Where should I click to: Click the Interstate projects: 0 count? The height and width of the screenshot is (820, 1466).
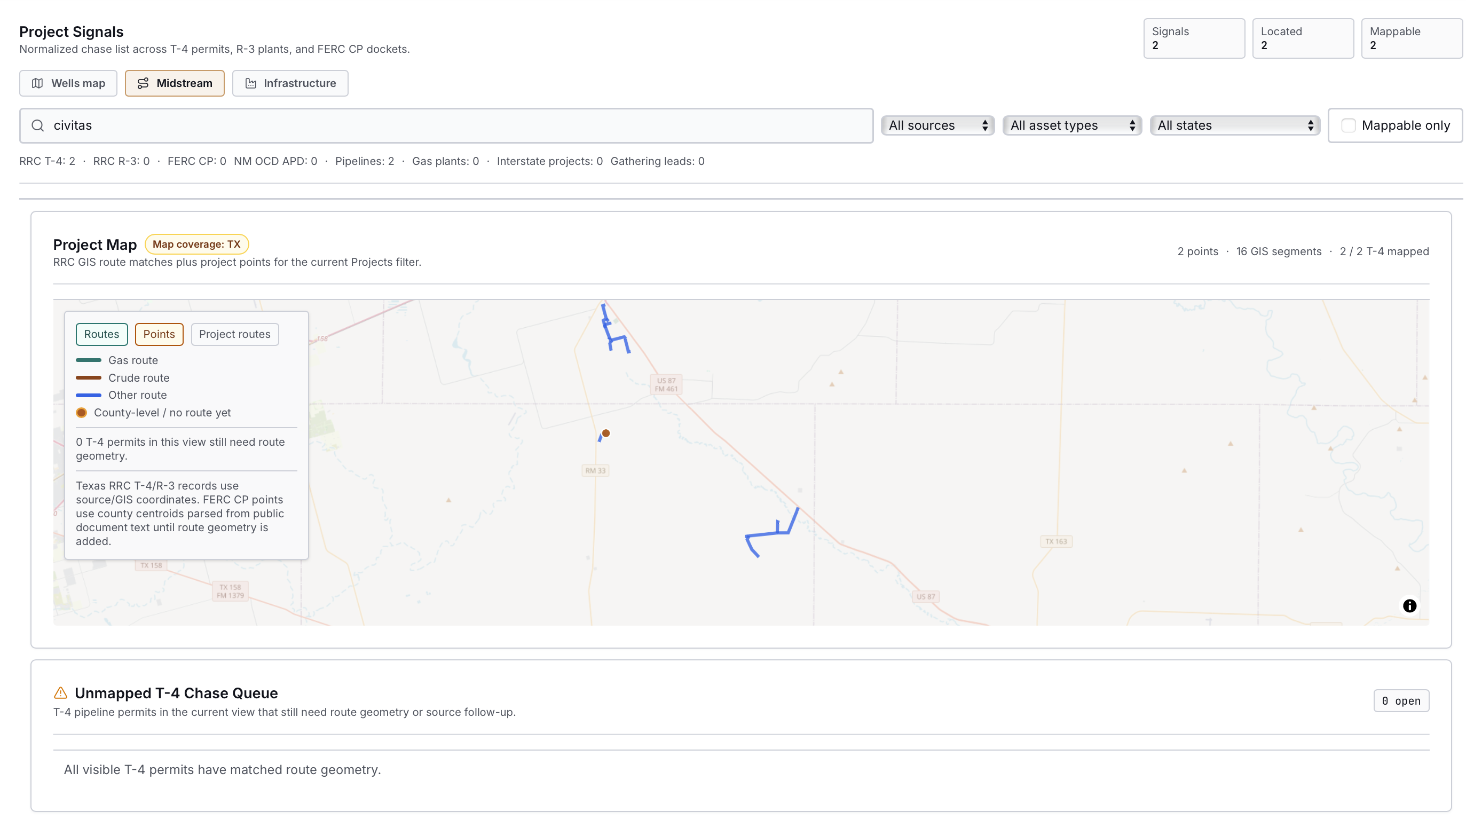coord(550,161)
